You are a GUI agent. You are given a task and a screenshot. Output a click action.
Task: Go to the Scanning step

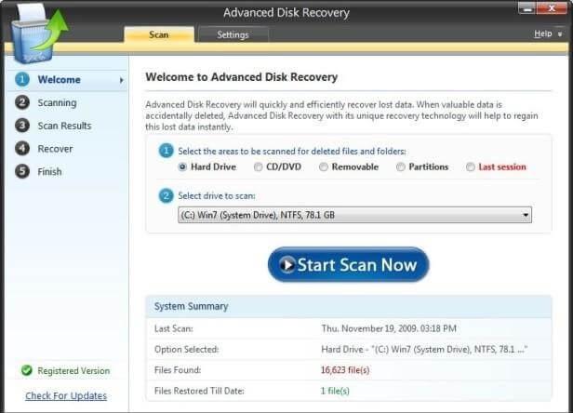point(58,103)
